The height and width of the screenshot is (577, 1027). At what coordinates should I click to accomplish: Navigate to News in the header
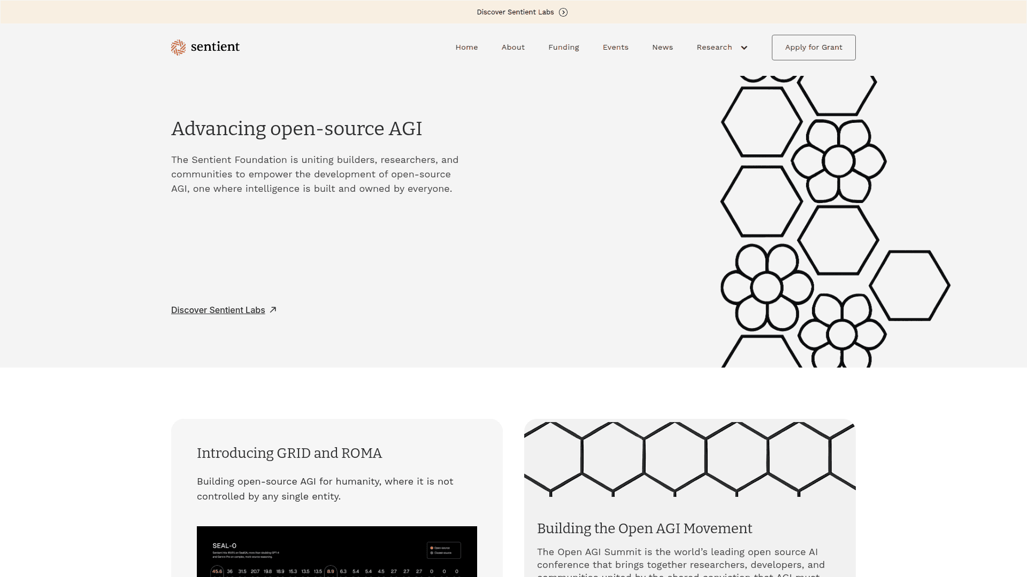(x=662, y=47)
